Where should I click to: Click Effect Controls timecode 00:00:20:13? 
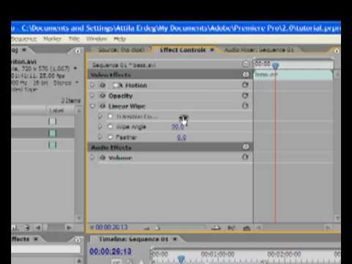tap(111, 227)
